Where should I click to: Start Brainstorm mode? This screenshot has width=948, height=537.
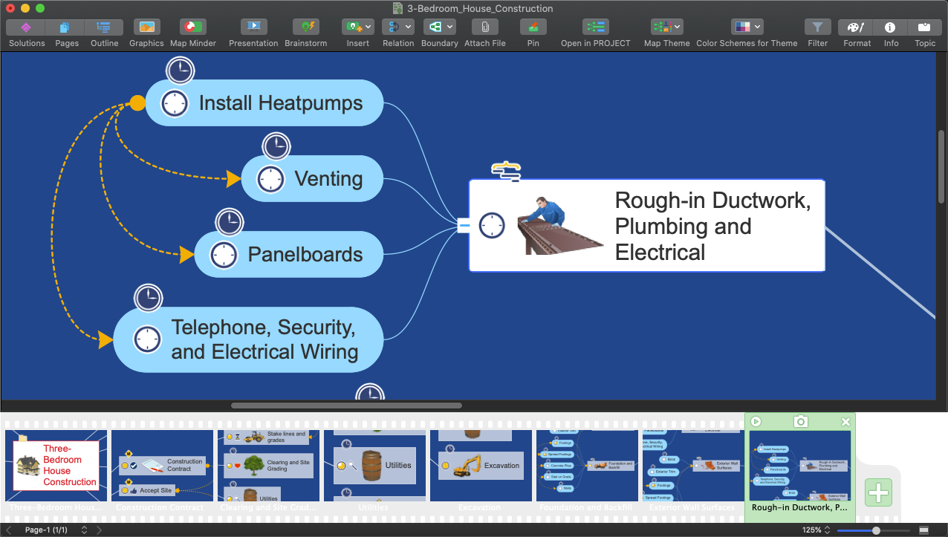(305, 27)
